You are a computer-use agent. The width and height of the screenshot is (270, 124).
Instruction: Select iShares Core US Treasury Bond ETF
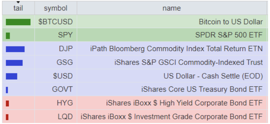point(202,89)
